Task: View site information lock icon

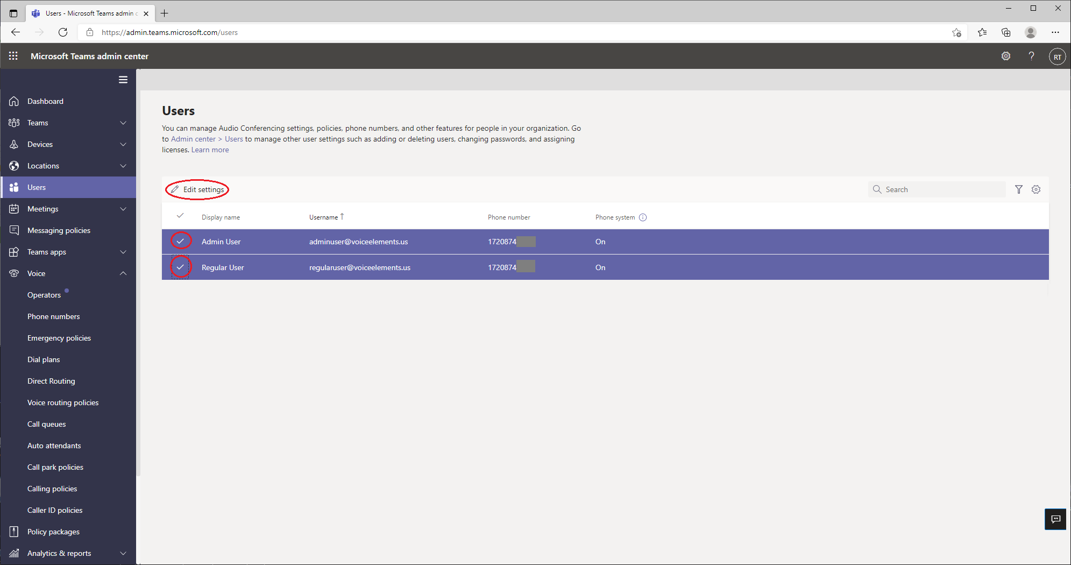Action: point(90,32)
